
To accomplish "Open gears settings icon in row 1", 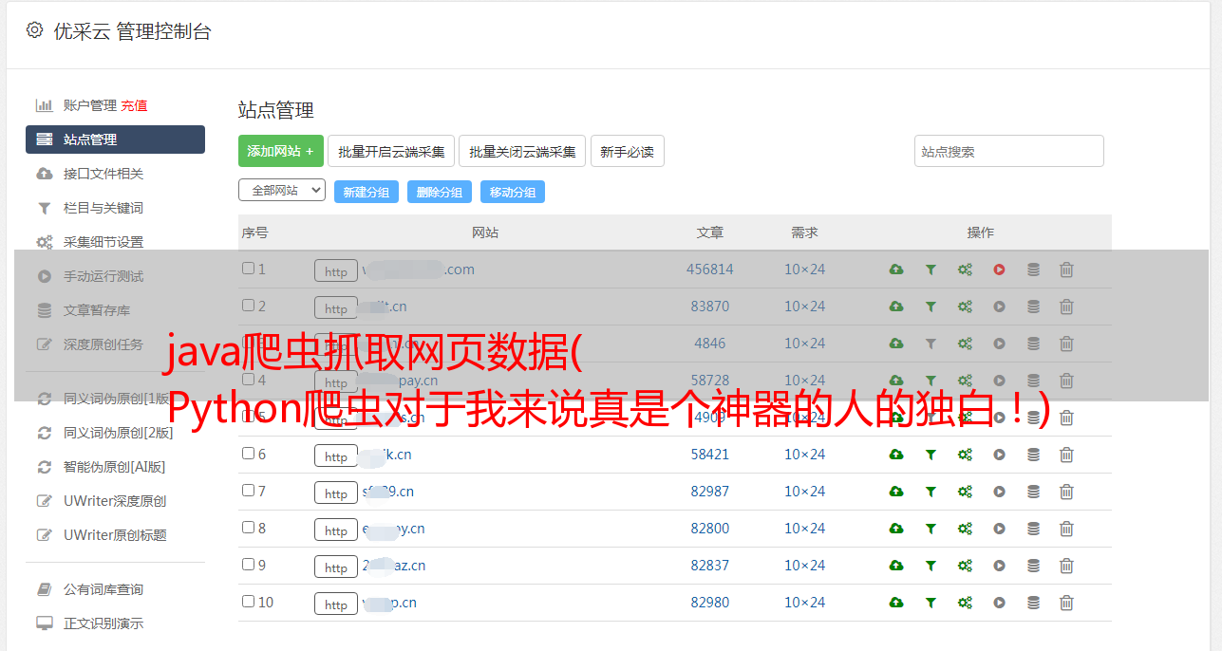I will (965, 270).
